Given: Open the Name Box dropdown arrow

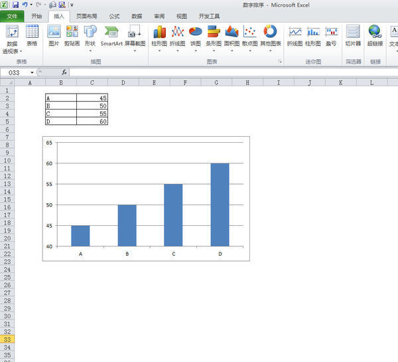Looking at the screenshot, I should (33, 72).
